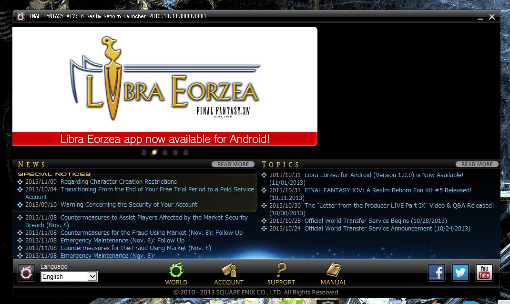Image resolution: width=510 pixels, height=304 pixels.
Task: Click the bullet icon beside Fan Kit #5 topic
Action: pos(264,190)
